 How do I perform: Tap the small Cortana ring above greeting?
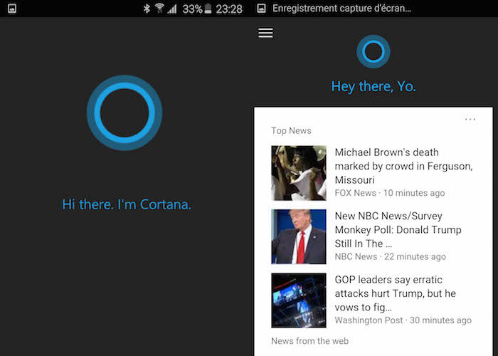tap(373, 51)
